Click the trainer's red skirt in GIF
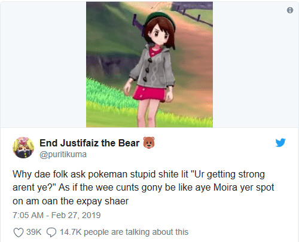The width and height of the screenshot is (299, 242). coord(149,92)
